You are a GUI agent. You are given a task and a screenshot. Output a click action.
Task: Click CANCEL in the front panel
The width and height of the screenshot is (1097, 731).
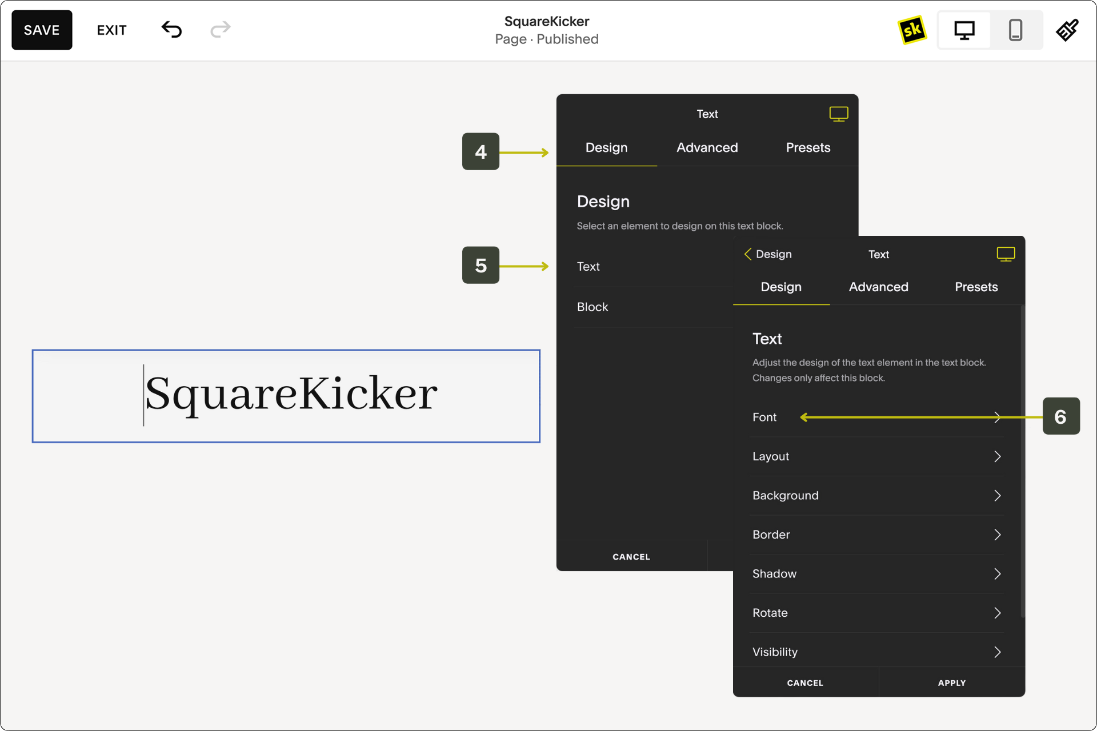(x=805, y=683)
